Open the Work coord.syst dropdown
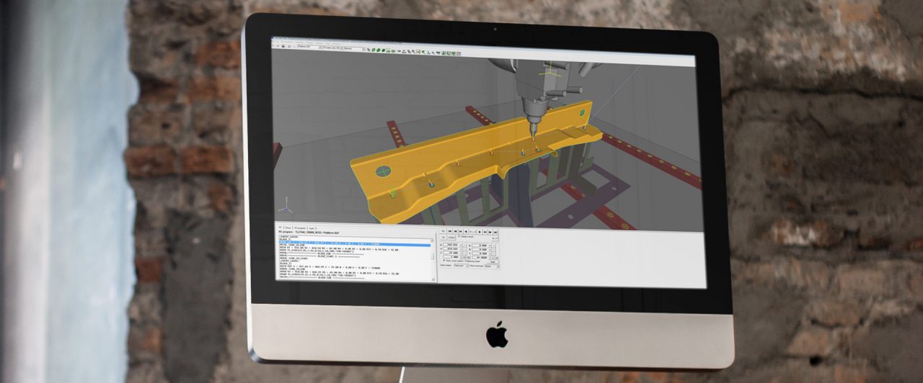This screenshot has height=383, width=923. pyautogui.click(x=492, y=266)
